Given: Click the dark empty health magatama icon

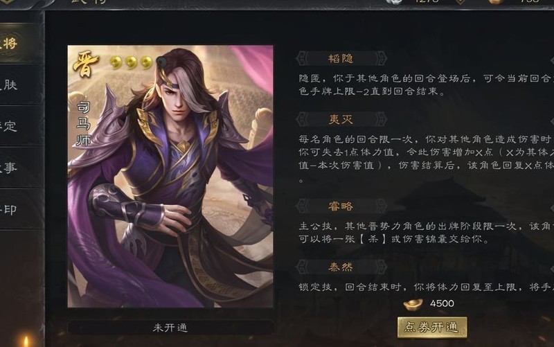Looking at the screenshot, I should click(161, 62).
